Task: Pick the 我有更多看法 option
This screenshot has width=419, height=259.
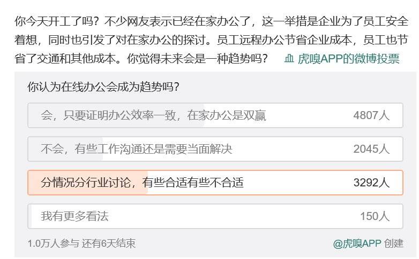Action: click(74, 216)
